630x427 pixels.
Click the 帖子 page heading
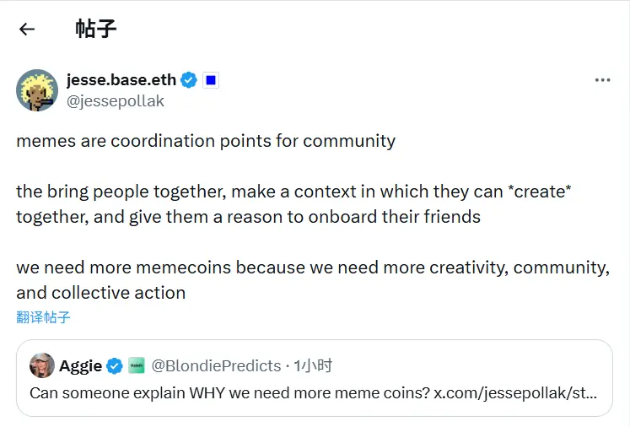(x=95, y=29)
